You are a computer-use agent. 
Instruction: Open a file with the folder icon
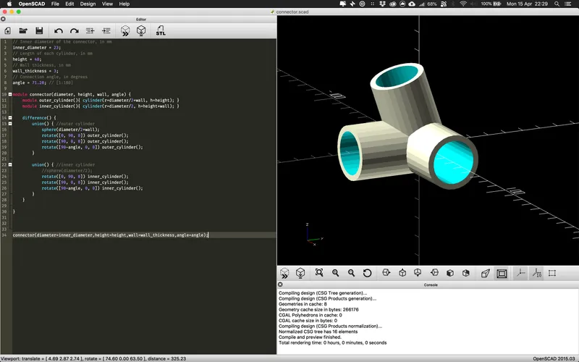click(23, 31)
